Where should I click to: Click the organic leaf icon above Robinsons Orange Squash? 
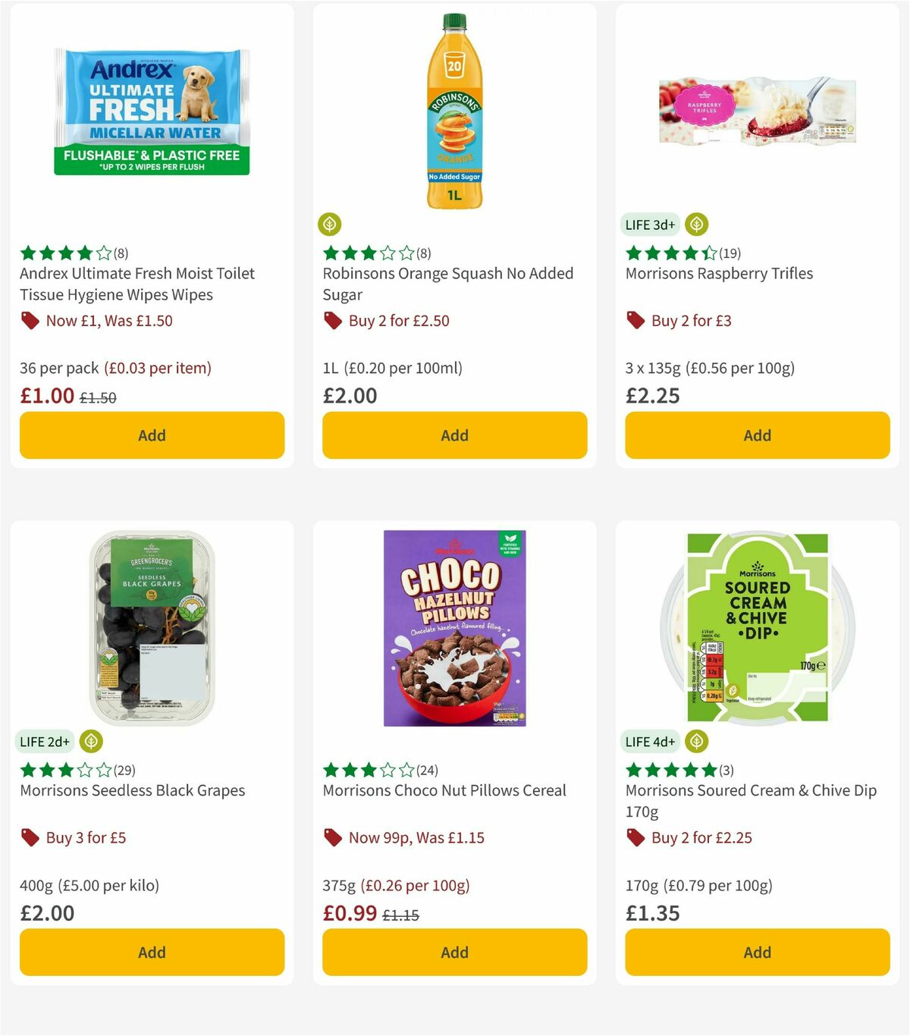329,224
